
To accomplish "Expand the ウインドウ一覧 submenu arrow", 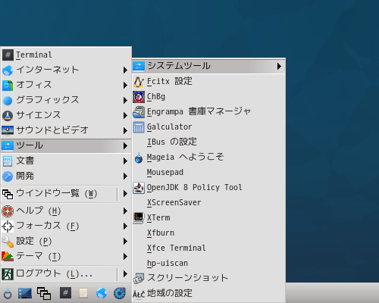I will (x=125, y=194).
